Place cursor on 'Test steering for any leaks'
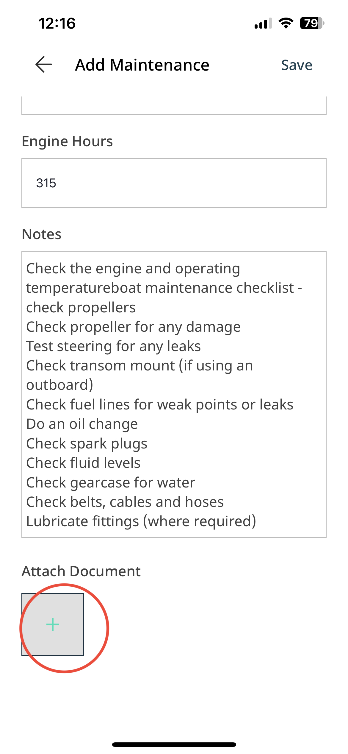Image resolution: width=348 pixels, height=754 pixels. tap(114, 346)
